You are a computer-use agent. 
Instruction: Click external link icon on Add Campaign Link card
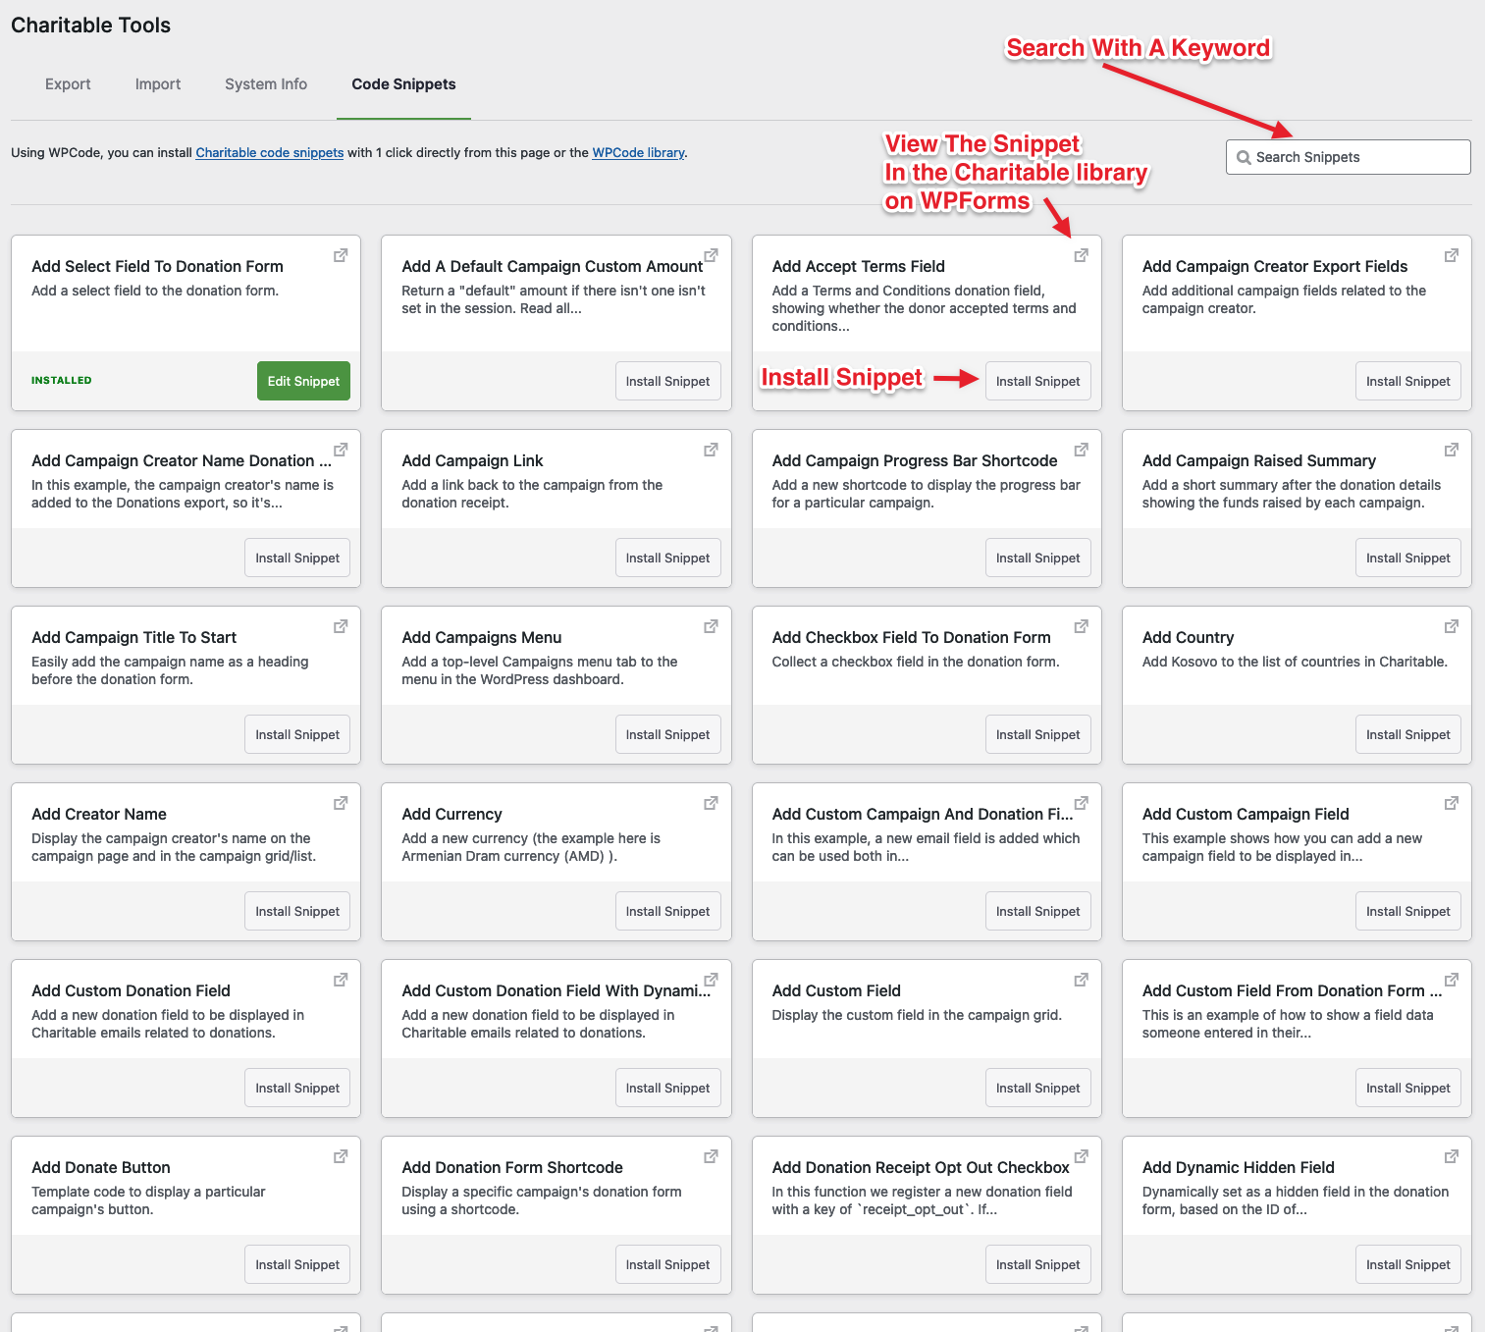point(711,450)
